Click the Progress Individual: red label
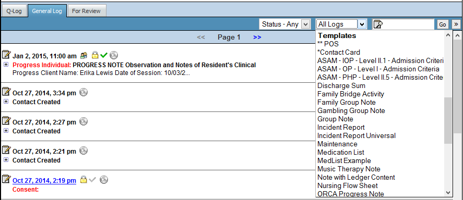 pyautogui.click(x=42, y=65)
